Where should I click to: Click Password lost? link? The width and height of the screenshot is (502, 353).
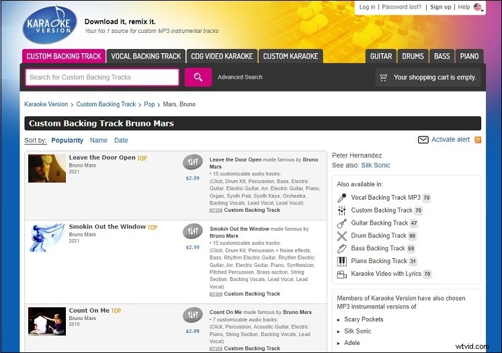(x=402, y=7)
